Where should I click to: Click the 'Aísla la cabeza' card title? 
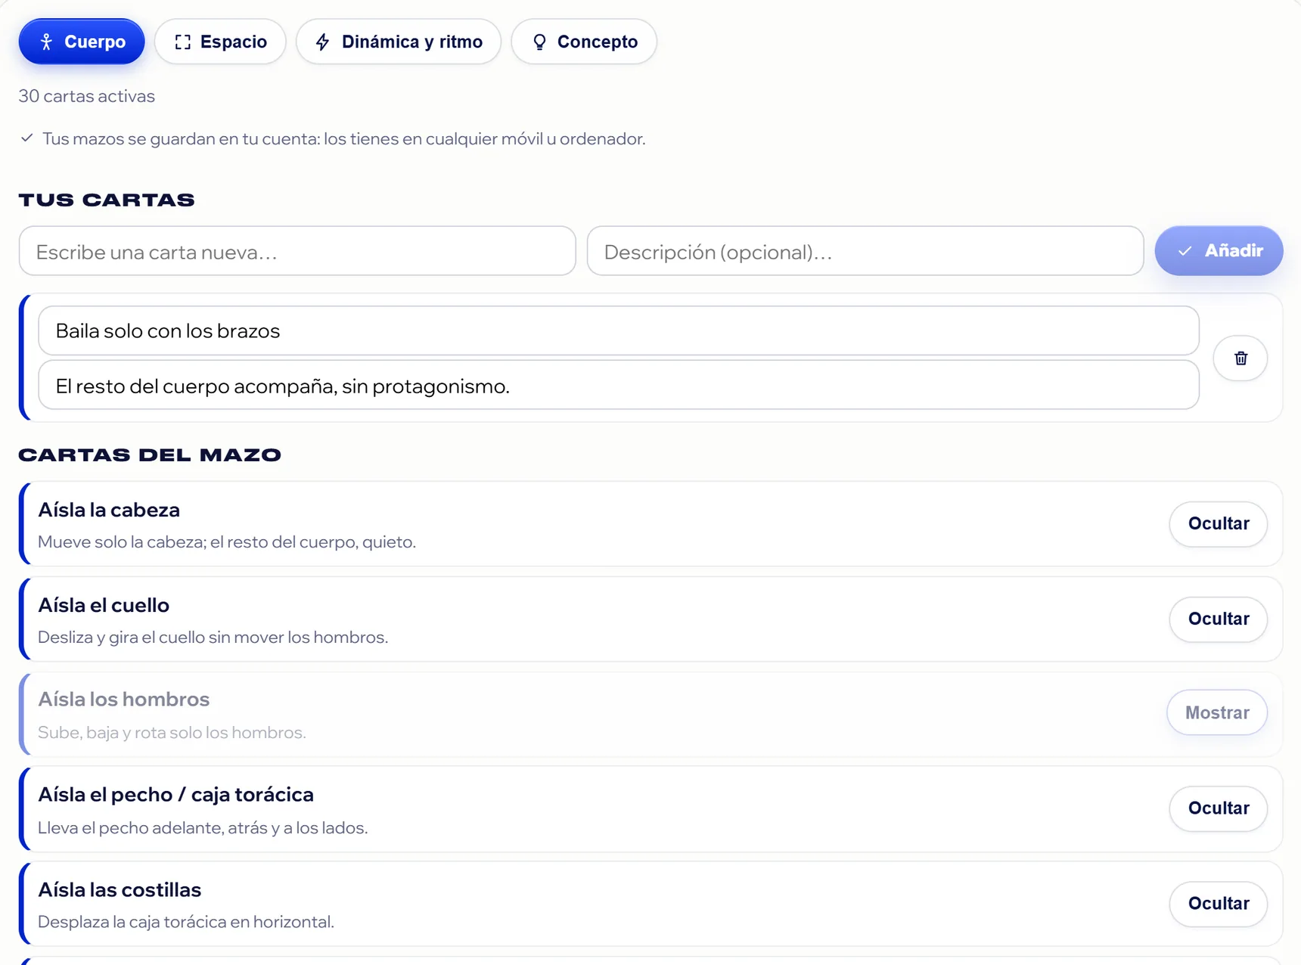(109, 510)
